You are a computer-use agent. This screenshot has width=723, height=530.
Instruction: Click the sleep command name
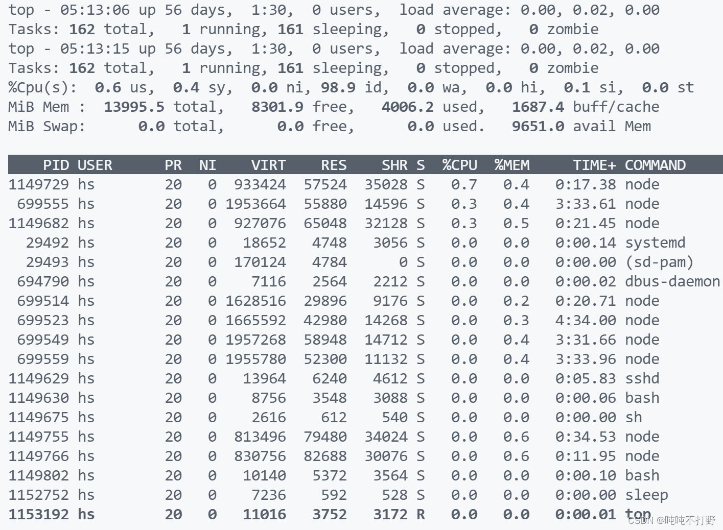tap(646, 495)
